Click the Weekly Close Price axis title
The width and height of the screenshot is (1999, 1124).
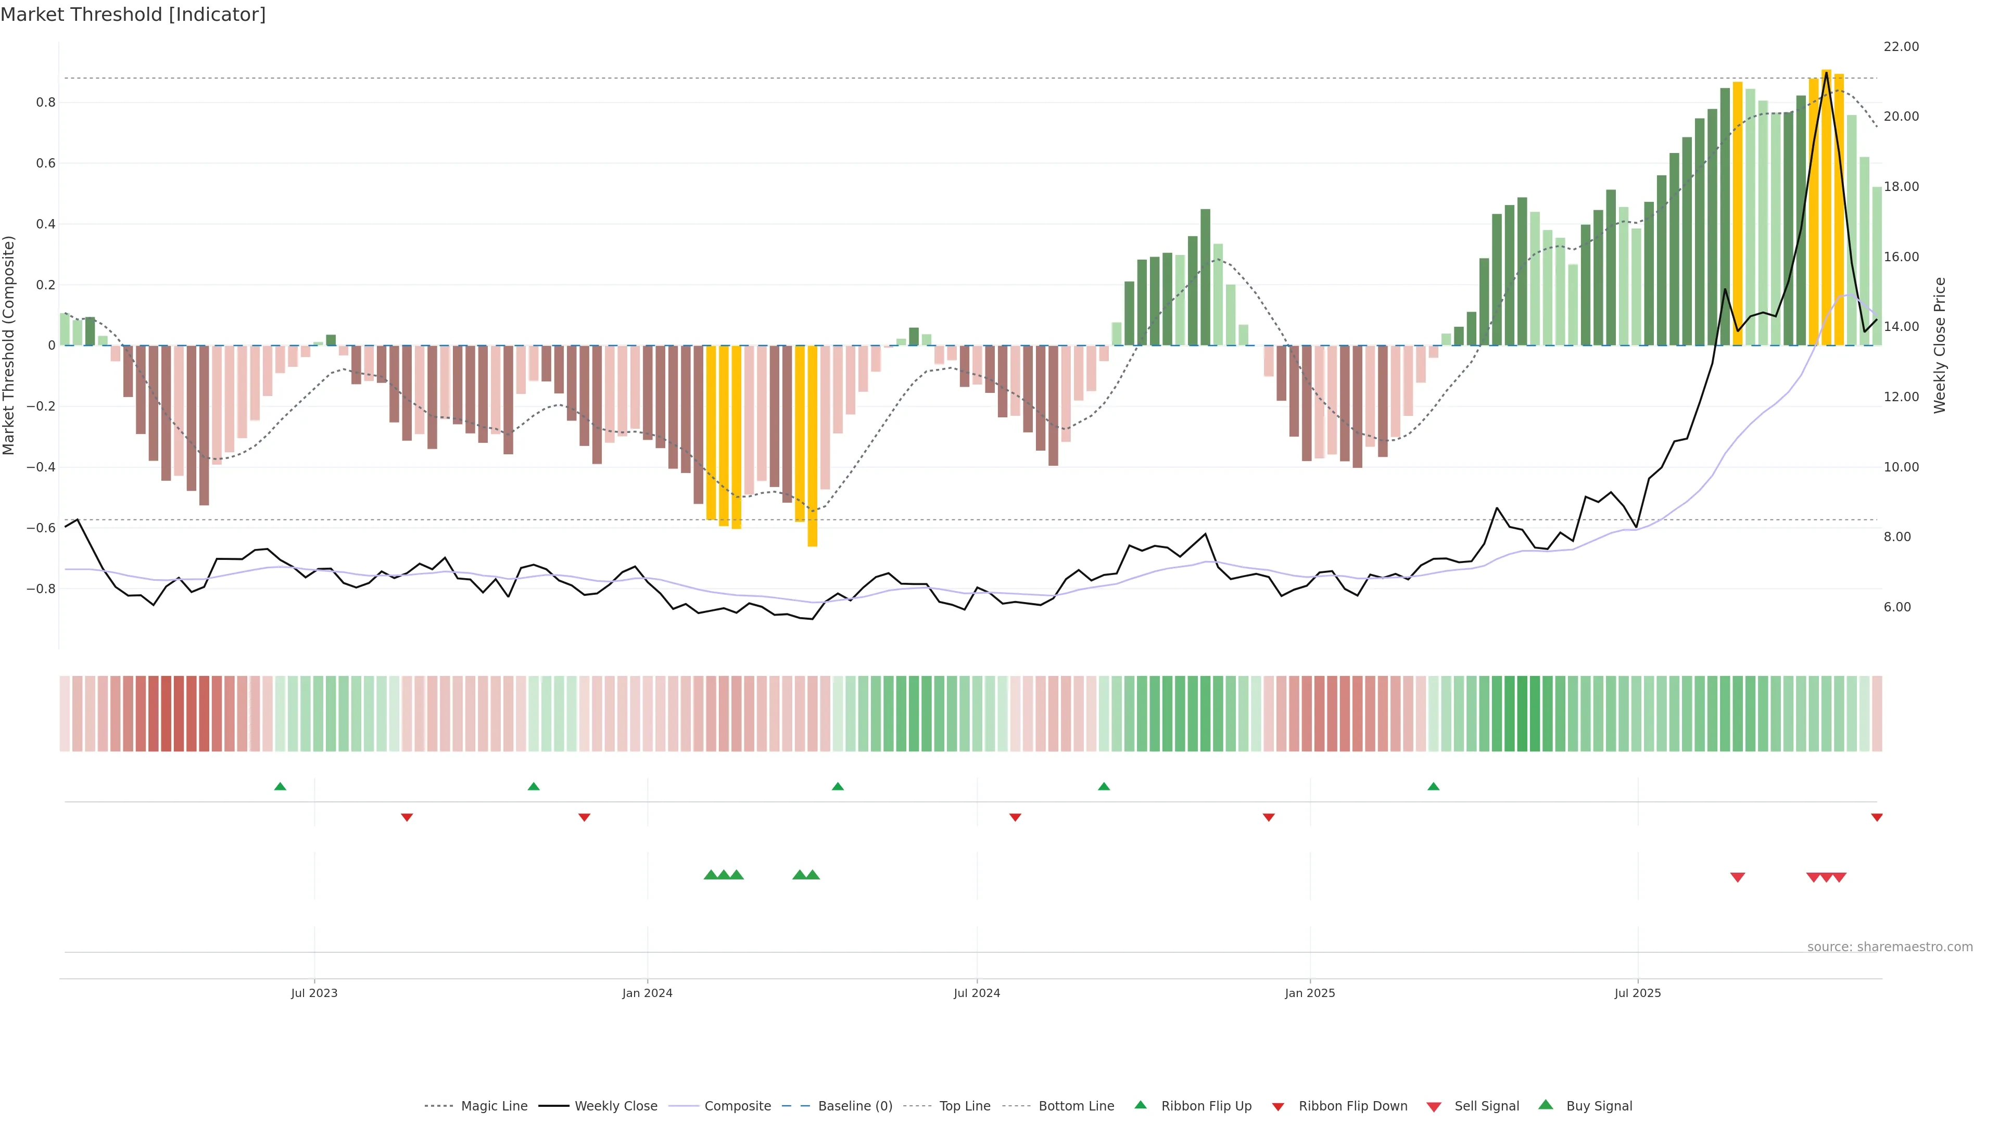click(1939, 345)
